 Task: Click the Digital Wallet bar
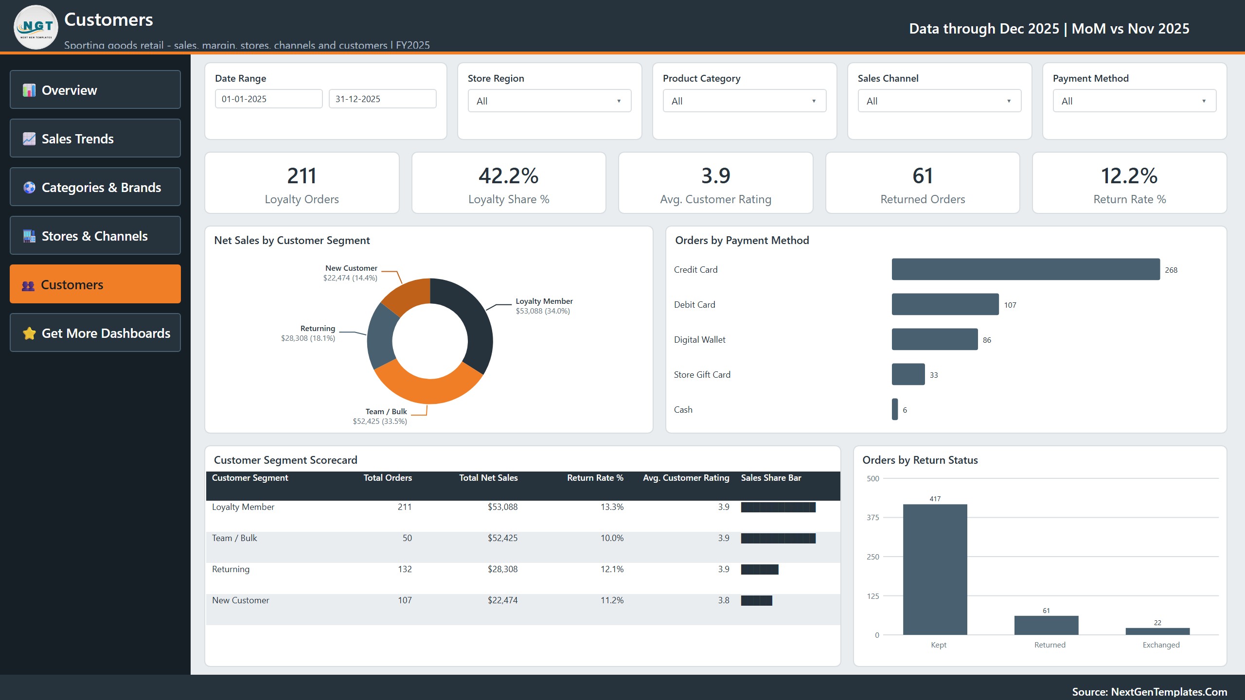click(x=935, y=339)
